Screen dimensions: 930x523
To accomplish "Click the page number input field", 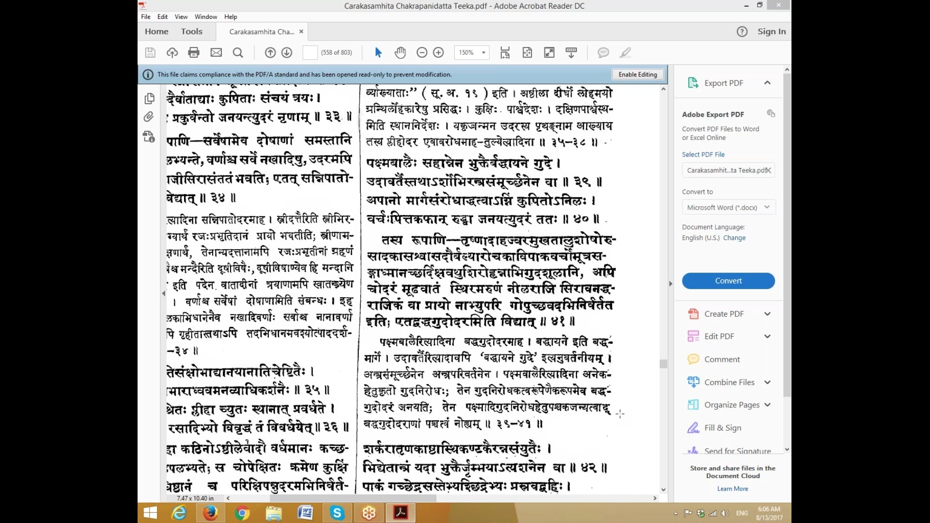I will [x=310, y=52].
